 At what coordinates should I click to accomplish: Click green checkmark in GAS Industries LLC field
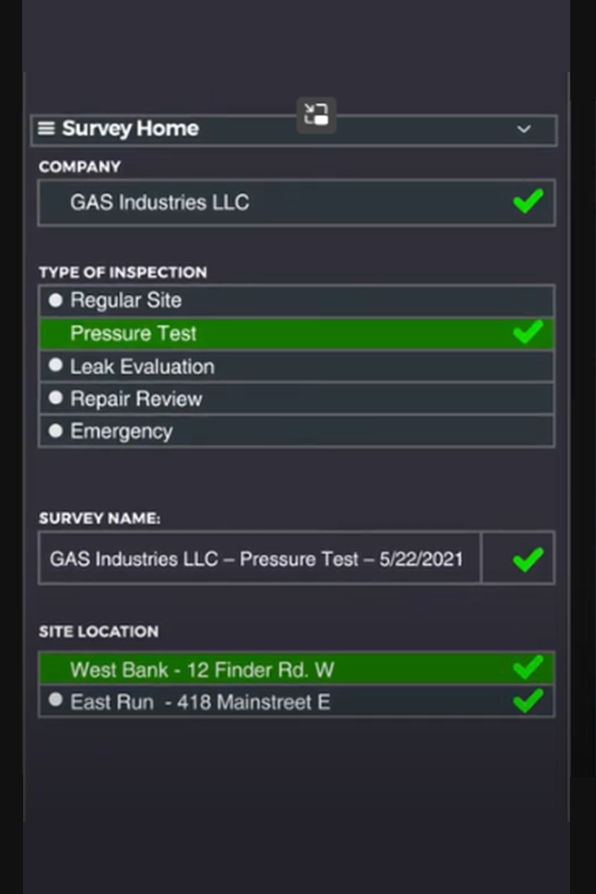(x=528, y=201)
